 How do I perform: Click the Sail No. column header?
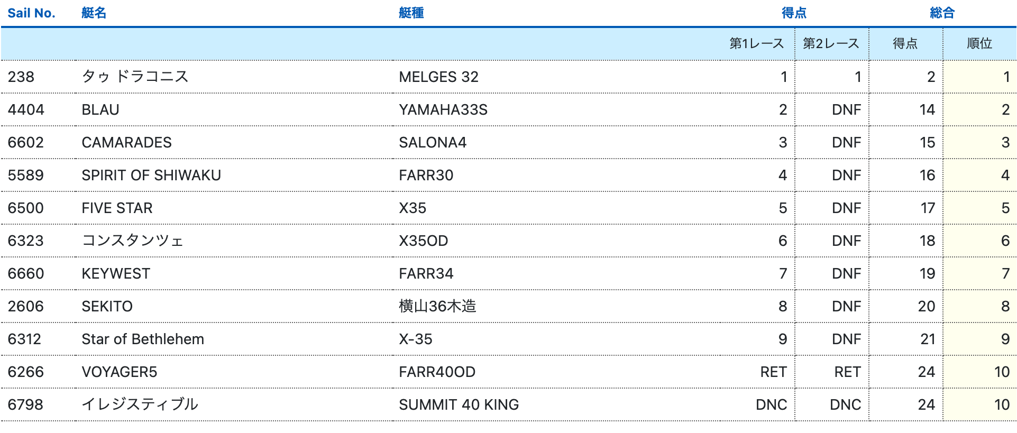pyautogui.click(x=31, y=13)
